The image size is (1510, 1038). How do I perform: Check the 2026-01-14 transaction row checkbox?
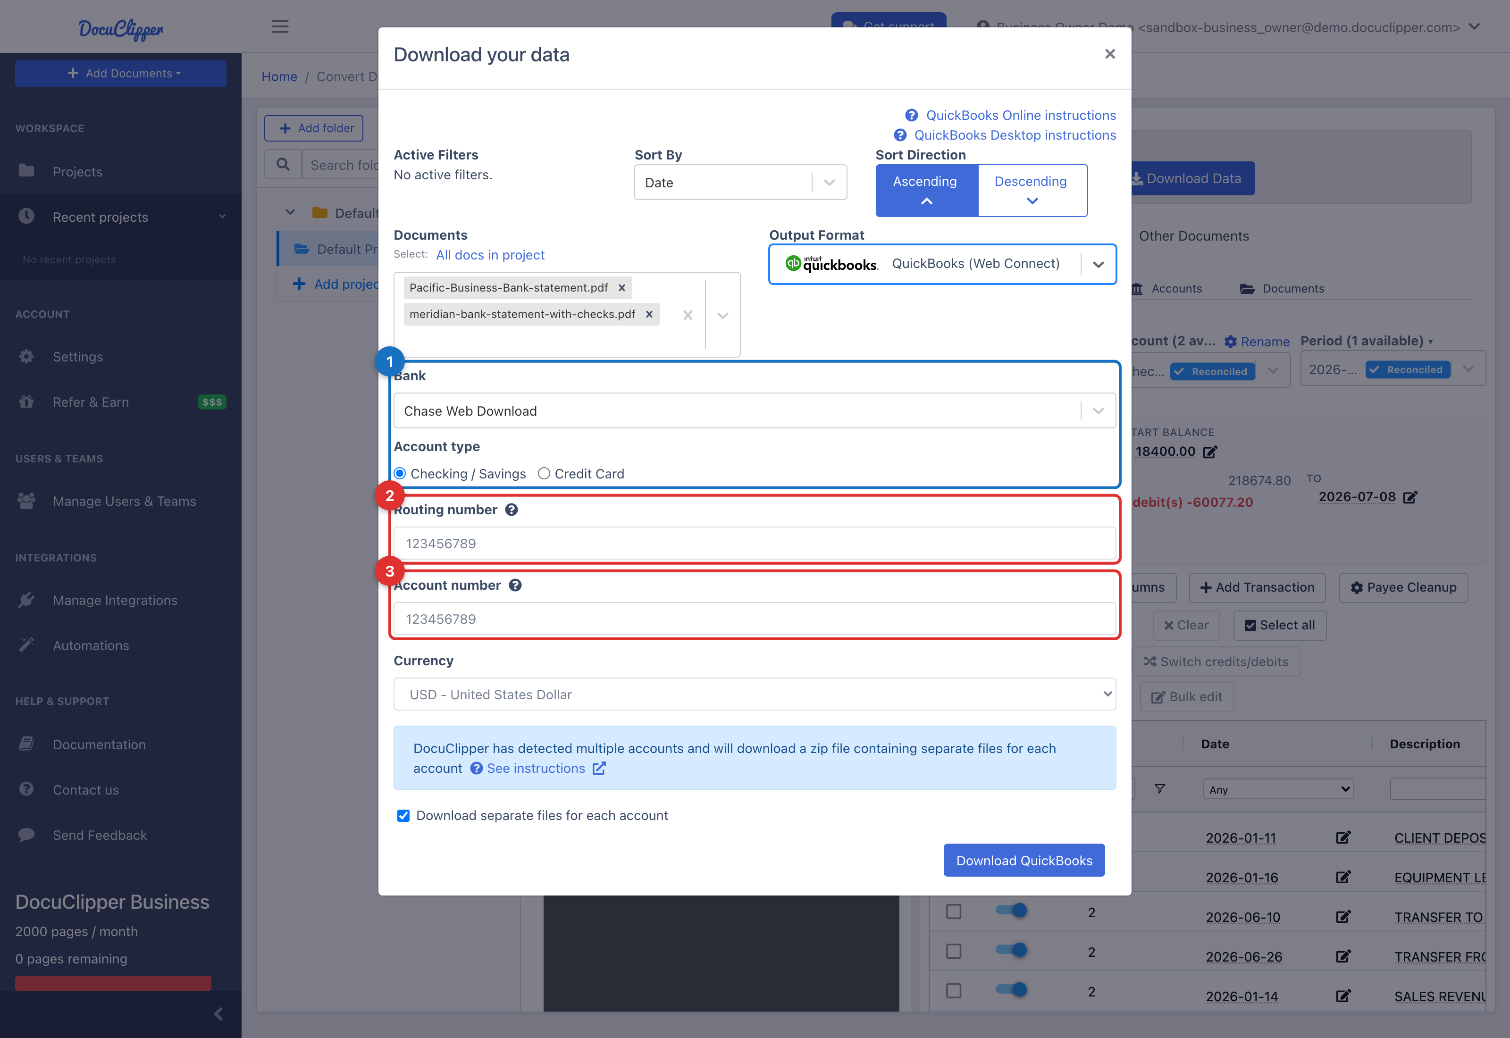954,991
